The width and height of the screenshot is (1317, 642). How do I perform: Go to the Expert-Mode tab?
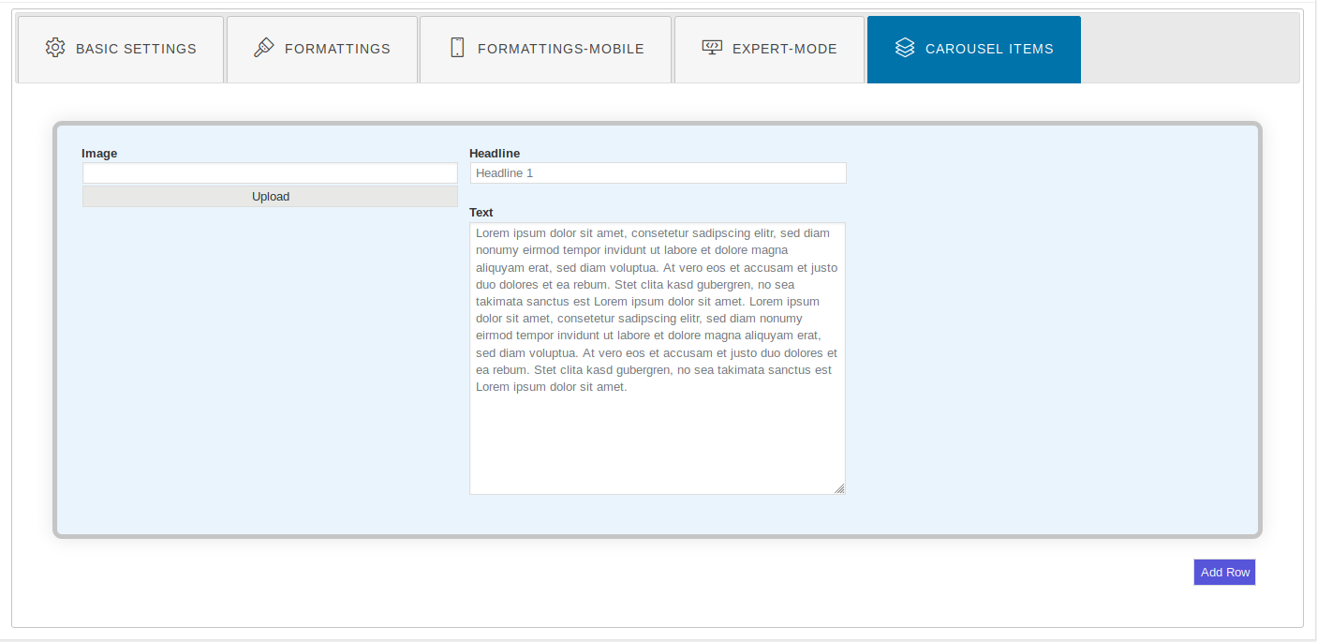(769, 50)
